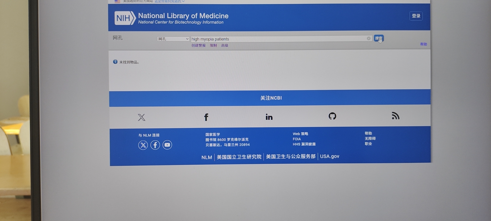Open the 帮助 footer link
Viewport: 491px width, 221px height.
pos(368,133)
